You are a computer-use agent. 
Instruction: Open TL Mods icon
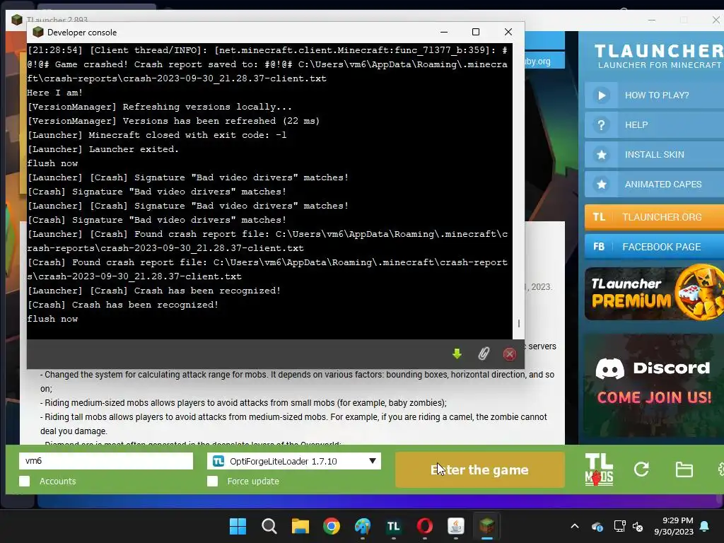point(599,469)
